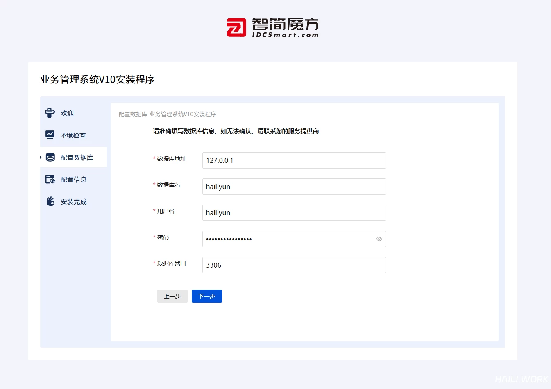Image resolution: width=551 pixels, height=389 pixels.
Task: Select the 欢迎 step label
Action: tap(67, 113)
